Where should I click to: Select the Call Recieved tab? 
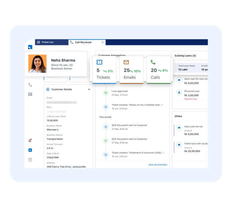pos(83,42)
